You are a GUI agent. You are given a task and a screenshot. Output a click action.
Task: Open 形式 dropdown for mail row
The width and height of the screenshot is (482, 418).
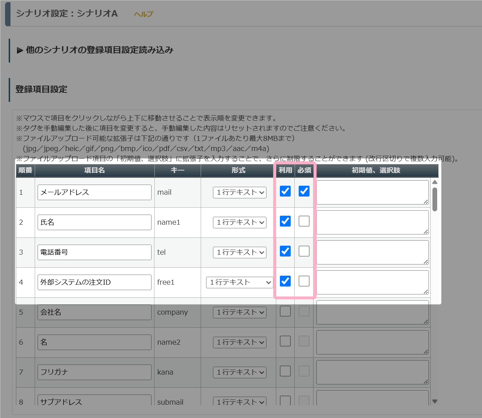coord(240,193)
